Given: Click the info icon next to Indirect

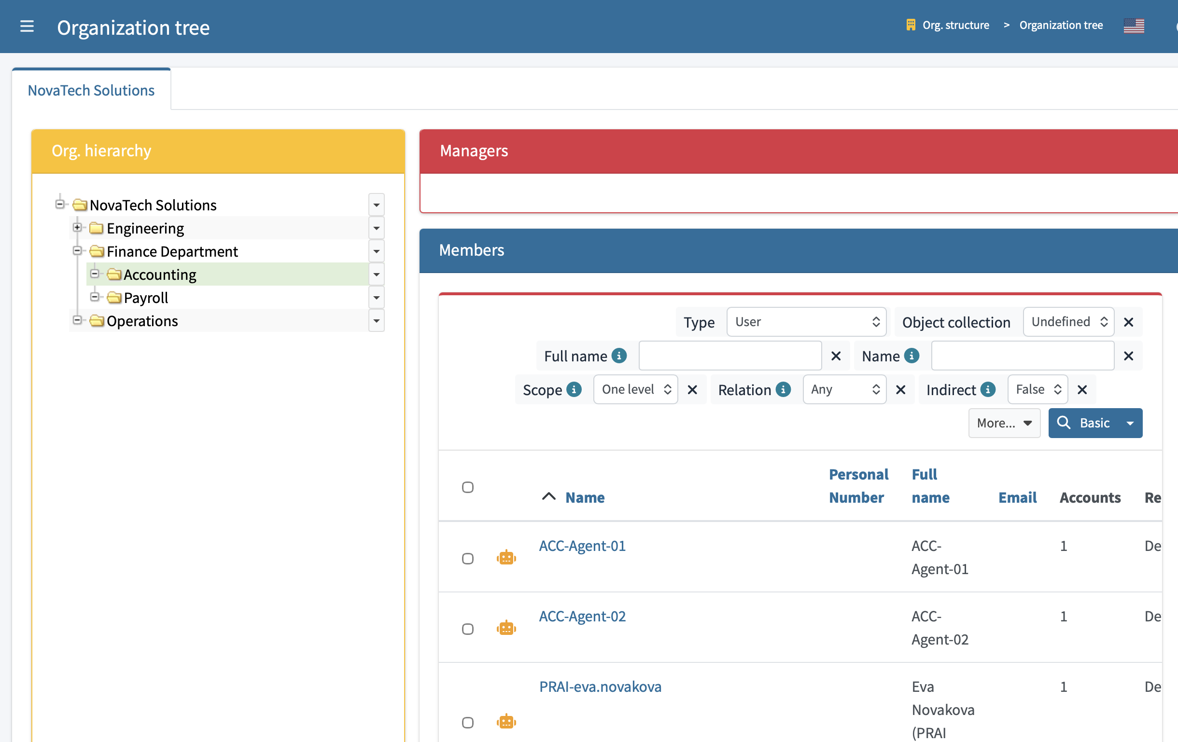Looking at the screenshot, I should click(989, 390).
